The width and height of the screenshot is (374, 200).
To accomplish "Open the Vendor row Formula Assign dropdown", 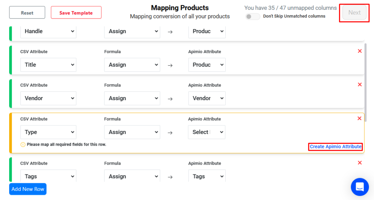I will pos(132,98).
